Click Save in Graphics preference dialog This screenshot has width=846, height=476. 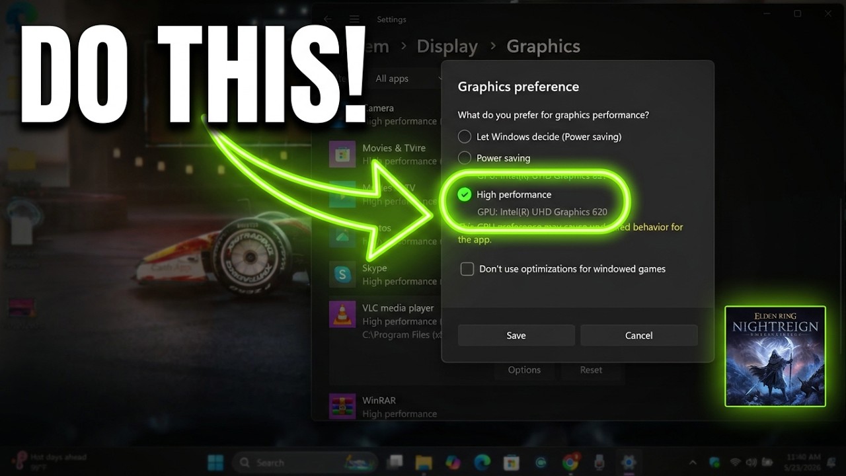[x=516, y=335]
